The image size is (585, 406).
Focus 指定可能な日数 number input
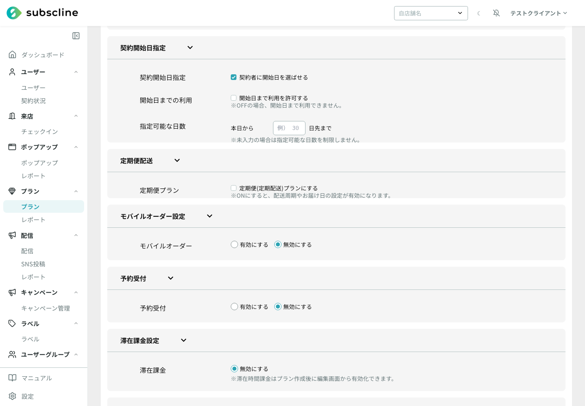pos(289,128)
